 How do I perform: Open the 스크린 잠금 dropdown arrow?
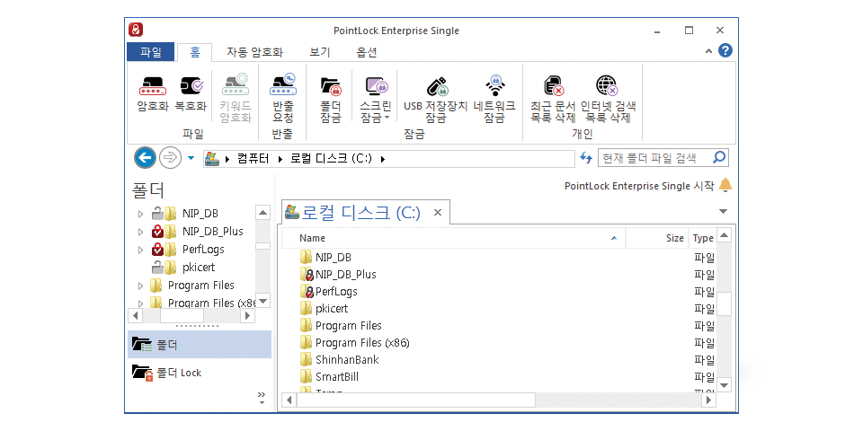tap(387, 117)
